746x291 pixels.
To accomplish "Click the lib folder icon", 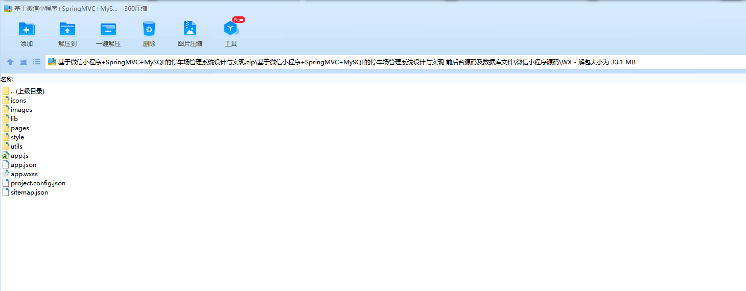I will point(6,118).
